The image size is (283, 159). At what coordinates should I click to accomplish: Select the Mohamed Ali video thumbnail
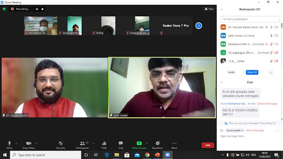pyautogui.click(x=41, y=26)
